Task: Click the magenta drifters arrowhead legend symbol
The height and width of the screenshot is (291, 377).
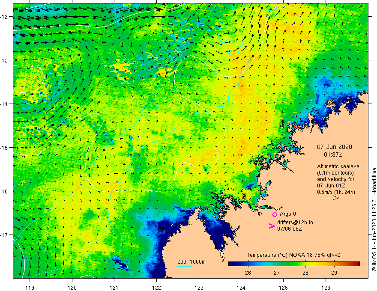Action: pos(272,226)
